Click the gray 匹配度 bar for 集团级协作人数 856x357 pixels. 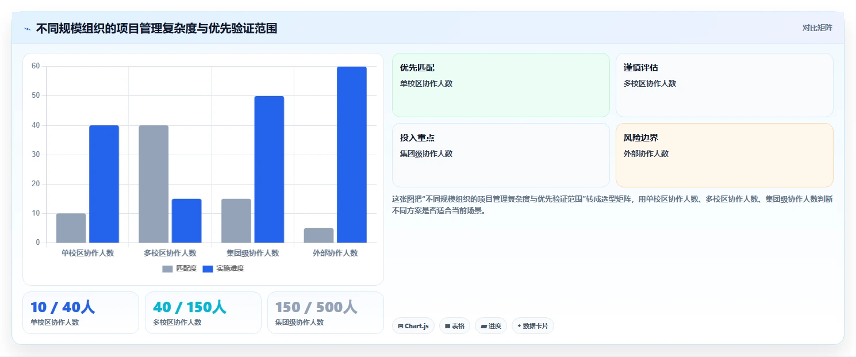click(236, 221)
